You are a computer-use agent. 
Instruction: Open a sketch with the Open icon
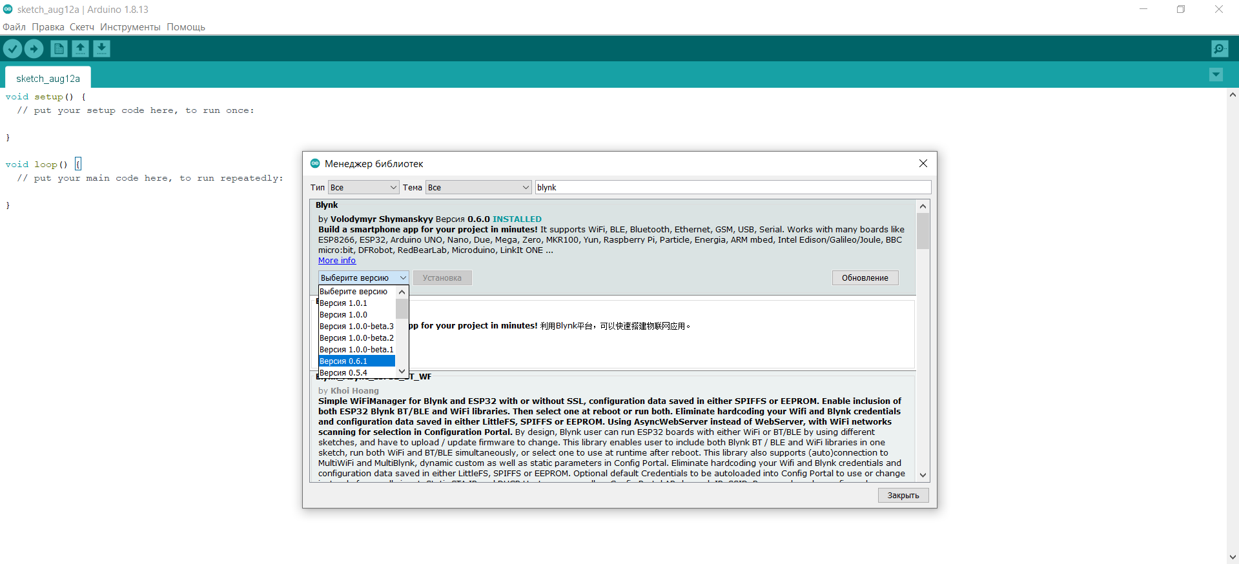(x=80, y=48)
